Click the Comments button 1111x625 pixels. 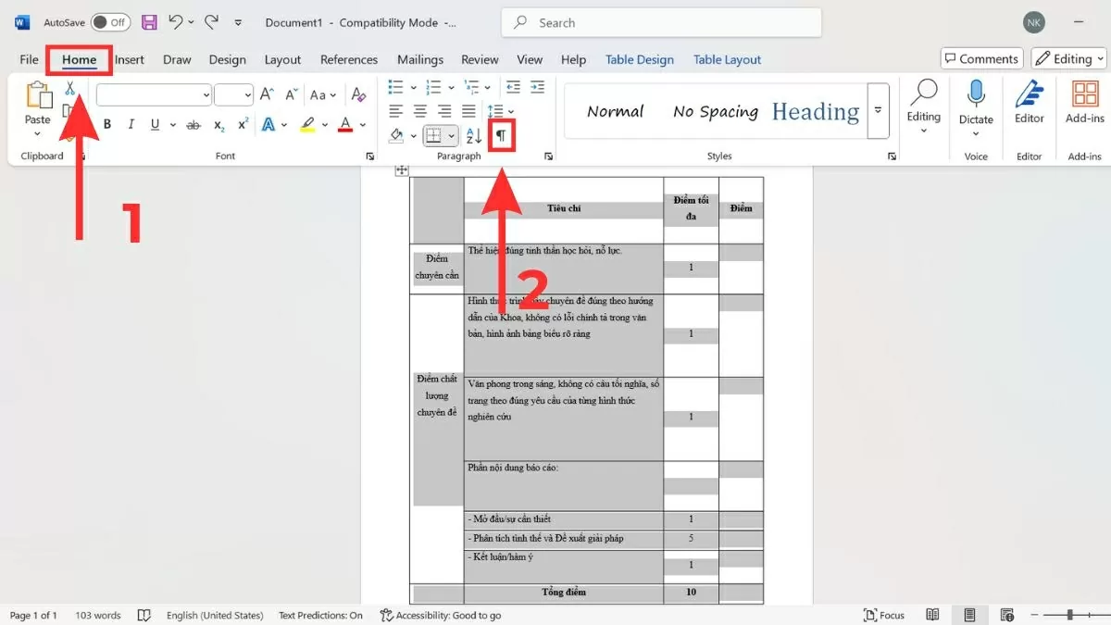point(980,57)
